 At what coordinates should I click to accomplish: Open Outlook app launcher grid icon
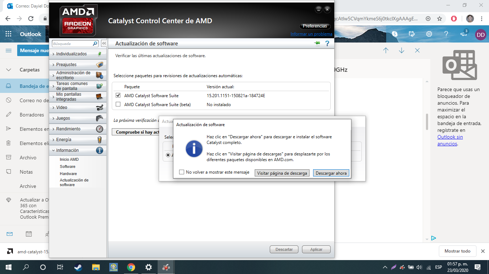click(x=9, y=34)
